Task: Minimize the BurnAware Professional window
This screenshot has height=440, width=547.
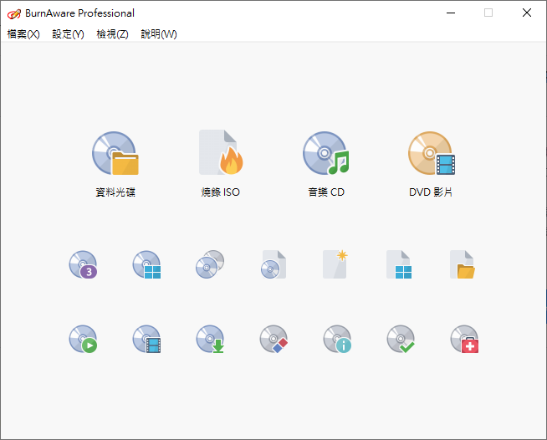Action: click(451, 13)
